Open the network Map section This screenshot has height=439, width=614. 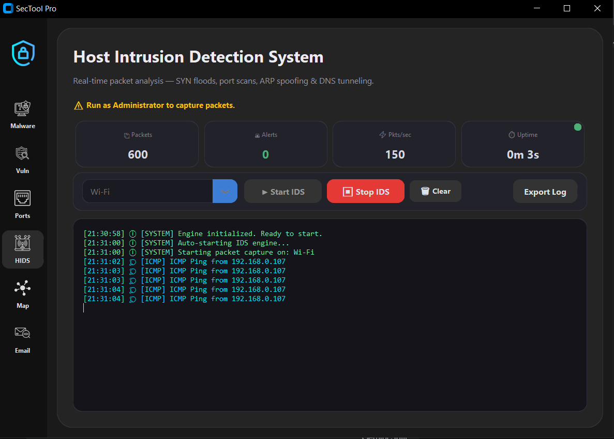coord(23,294)
